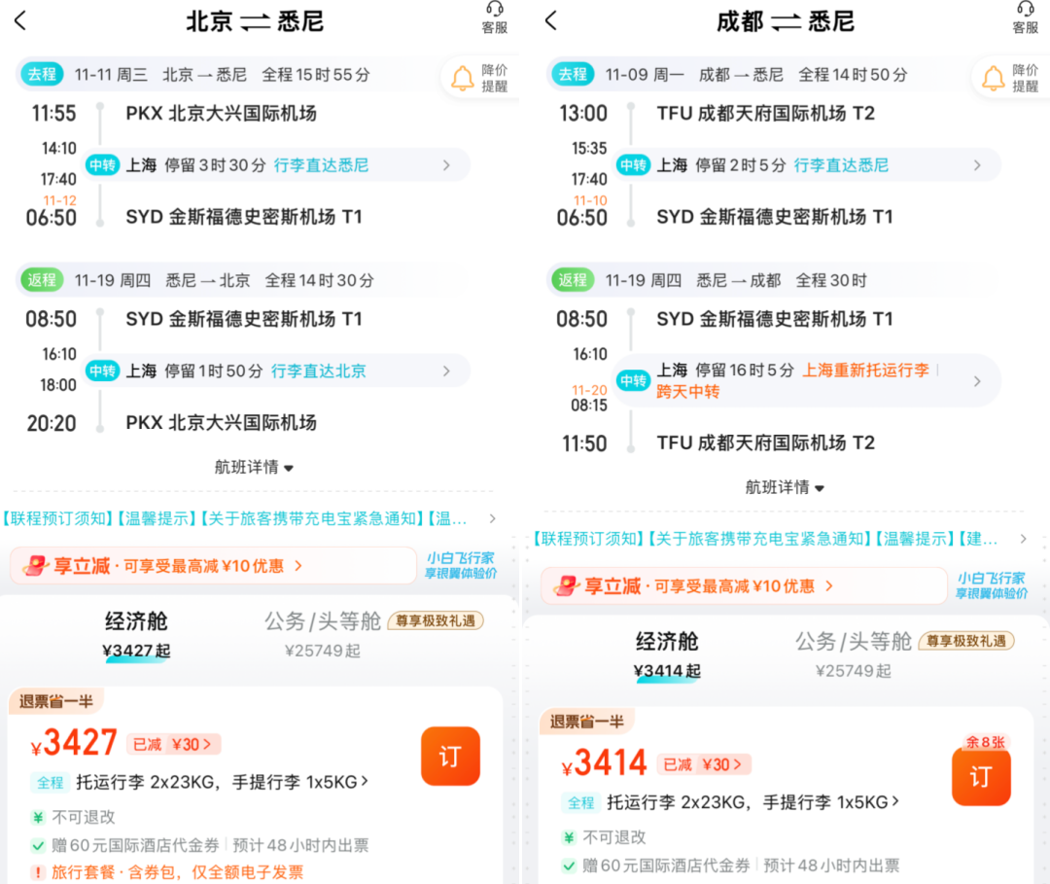Image resolution: width=1050 pixels, height=884 pixels.
Task: Tap the 全程 baggage tag under ¥3414
Action: 581,803
